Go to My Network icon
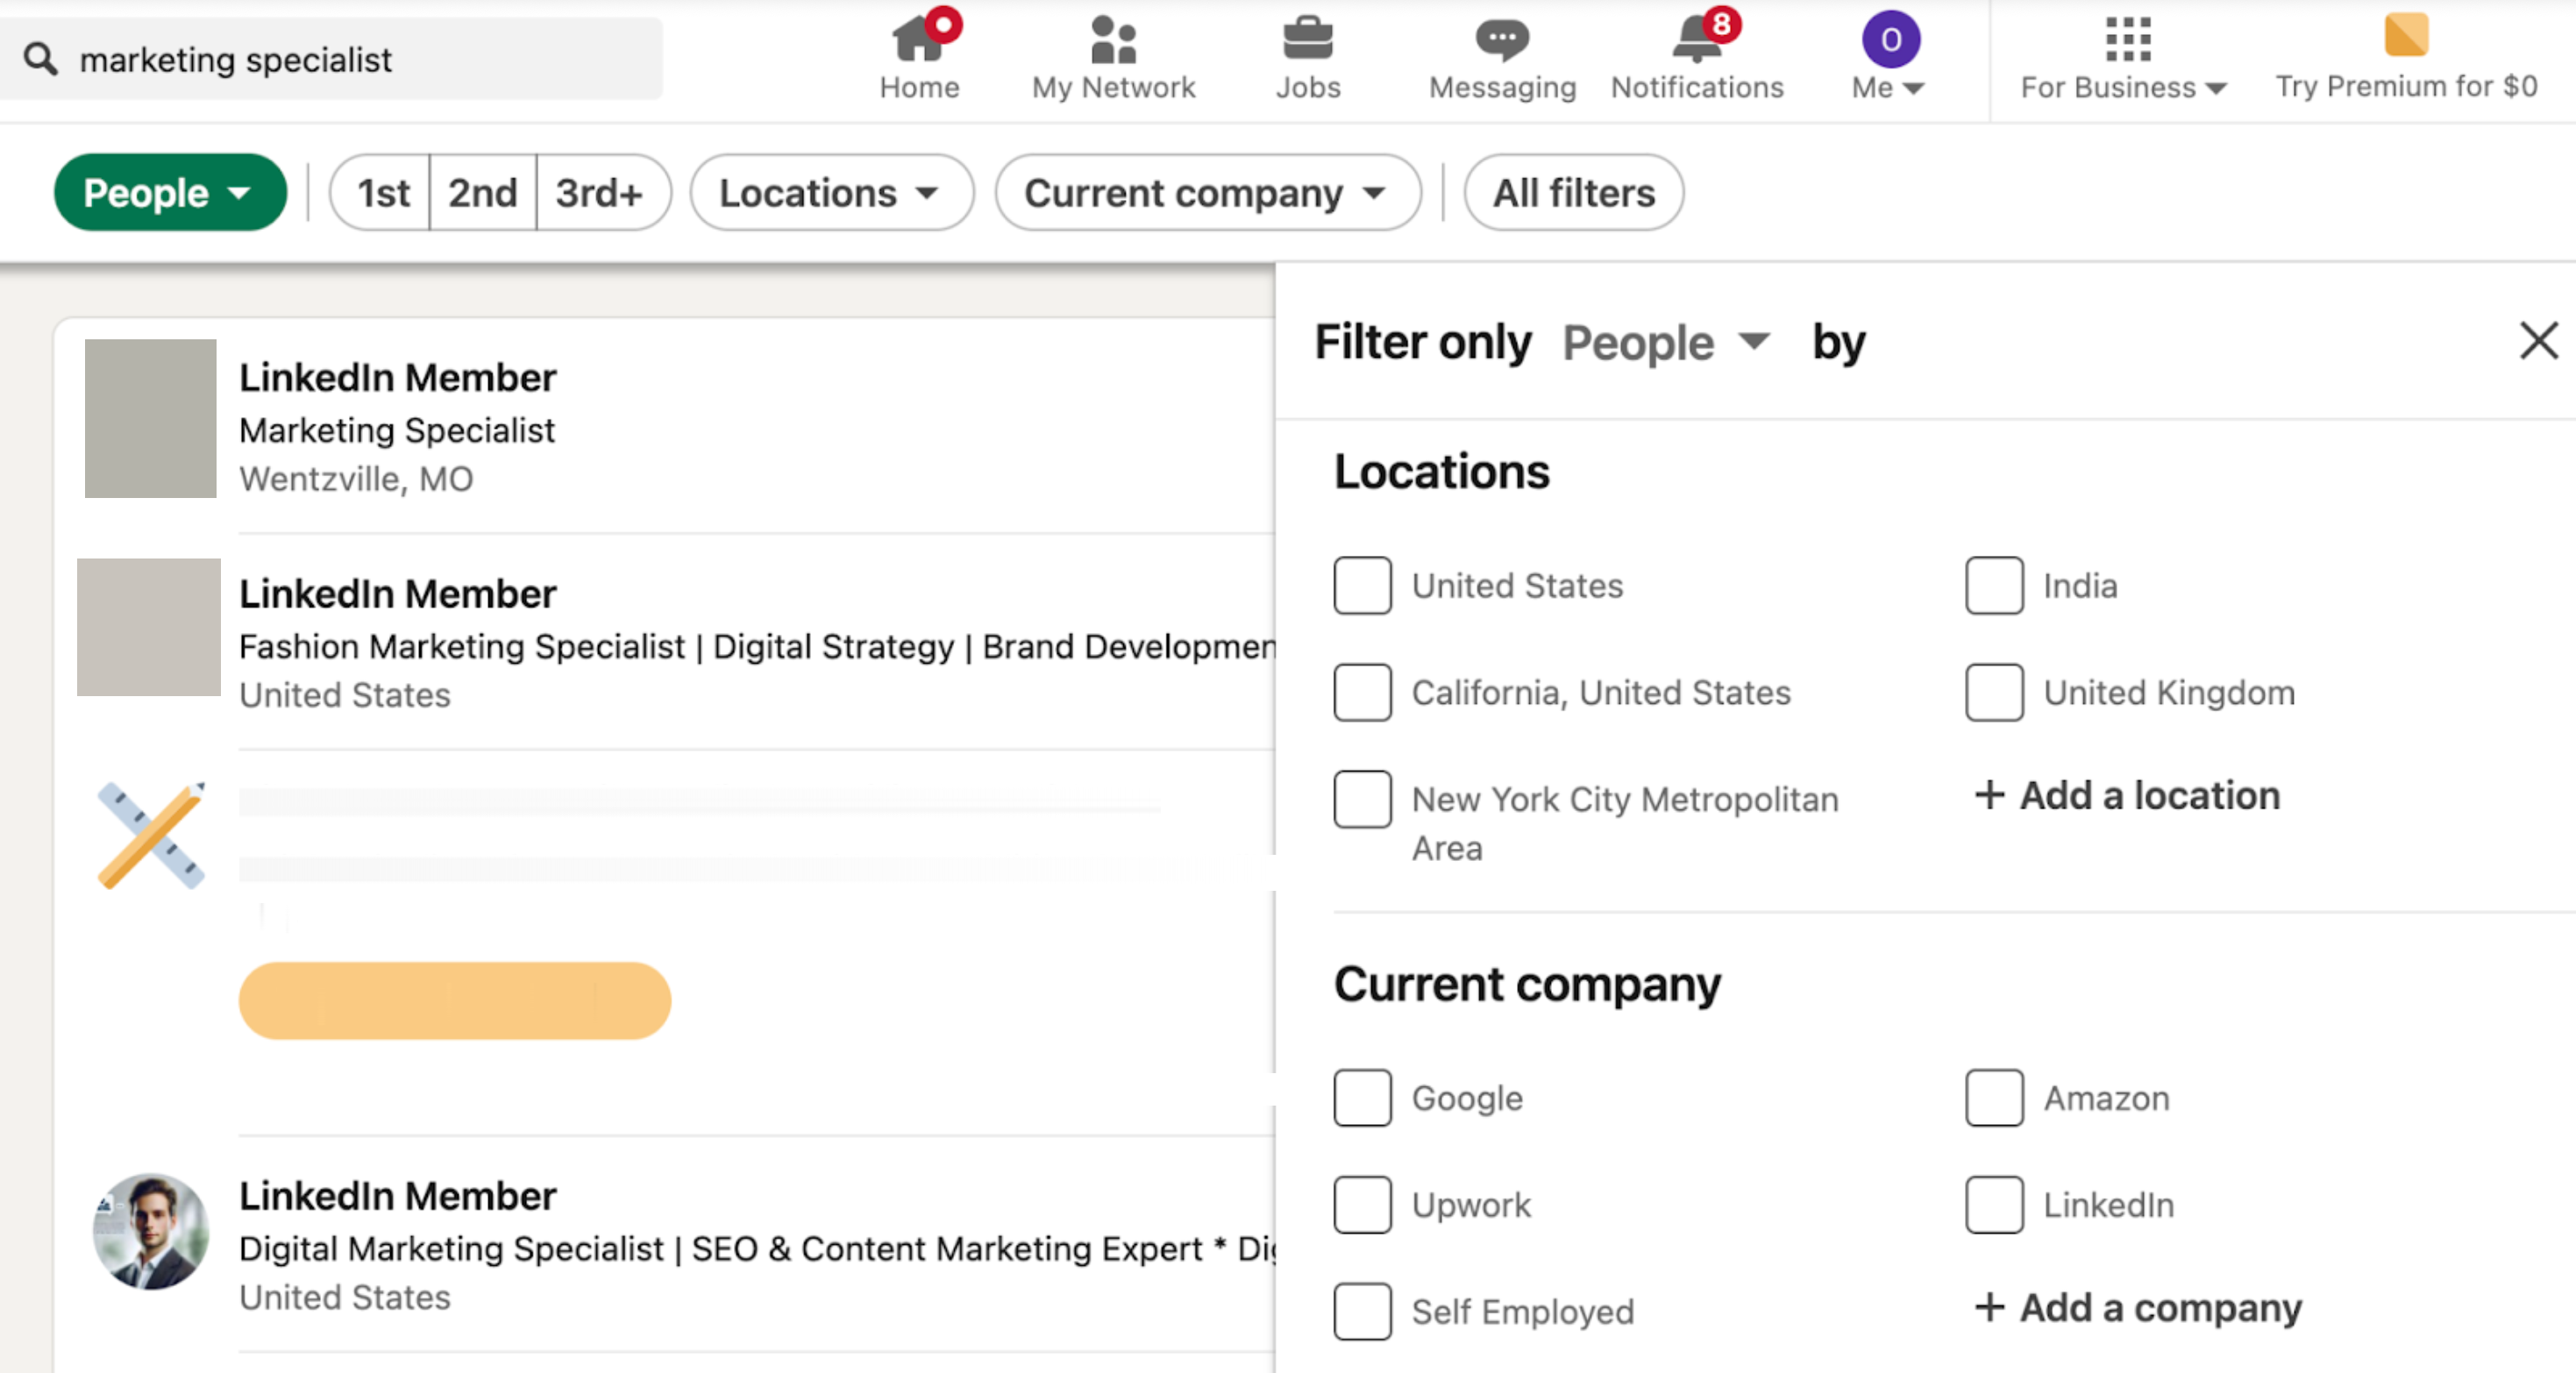This screenshot has height=1373, width=2576. (x=1113, y=39)
